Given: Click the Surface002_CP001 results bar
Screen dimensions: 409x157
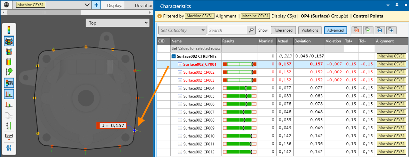Looking at the screenshot, I should coord(240,64).
